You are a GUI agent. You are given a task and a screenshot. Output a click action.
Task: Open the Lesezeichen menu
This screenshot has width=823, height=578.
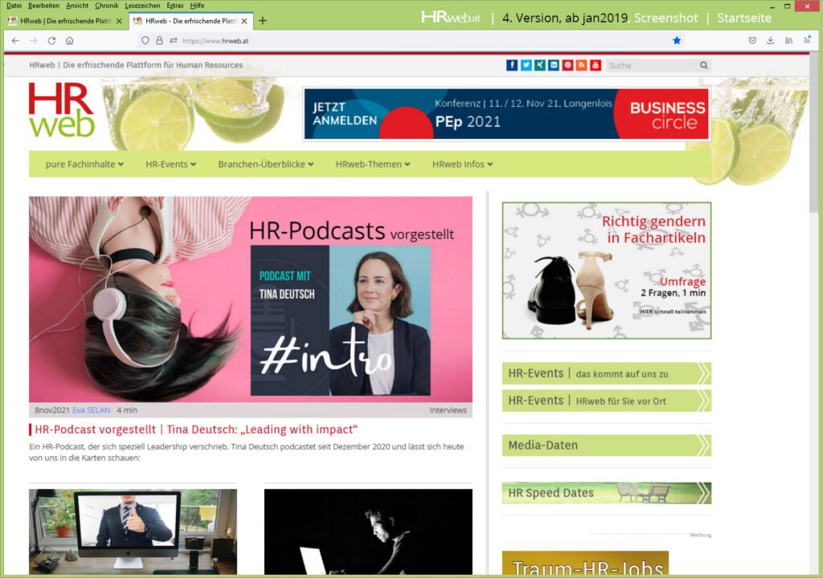pyautogui.click(x=142, y=6)
